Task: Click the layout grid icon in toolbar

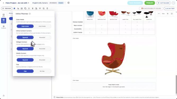Action: pyautogui.click(x=22, y=8)
